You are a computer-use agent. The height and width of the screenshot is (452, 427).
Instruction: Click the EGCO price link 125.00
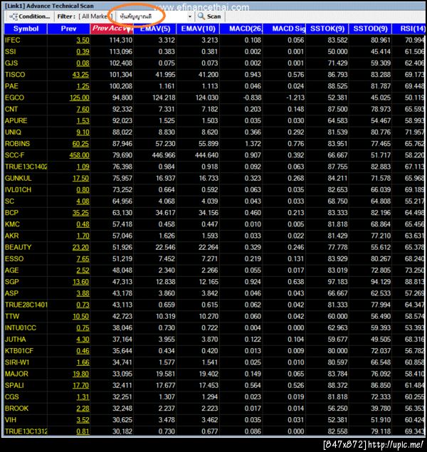(x=80, y=98)
